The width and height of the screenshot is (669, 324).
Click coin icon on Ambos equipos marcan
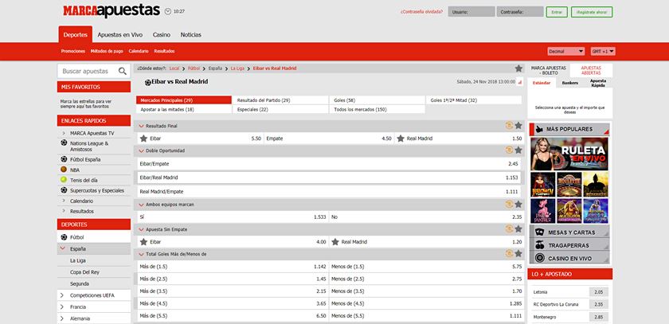(x=509, y=205)
